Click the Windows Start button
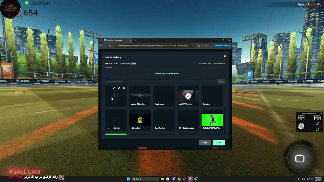The height and width of the screenshot is (182, 324). [128, 179]
